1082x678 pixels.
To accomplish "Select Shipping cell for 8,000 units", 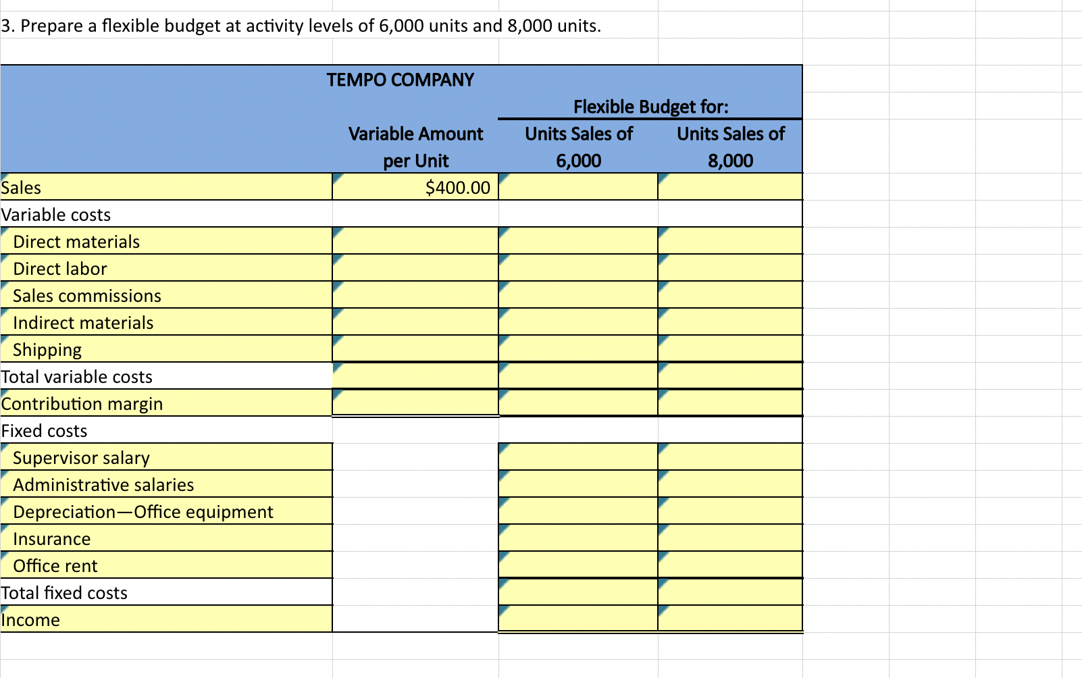I will (x=730, y=349).
